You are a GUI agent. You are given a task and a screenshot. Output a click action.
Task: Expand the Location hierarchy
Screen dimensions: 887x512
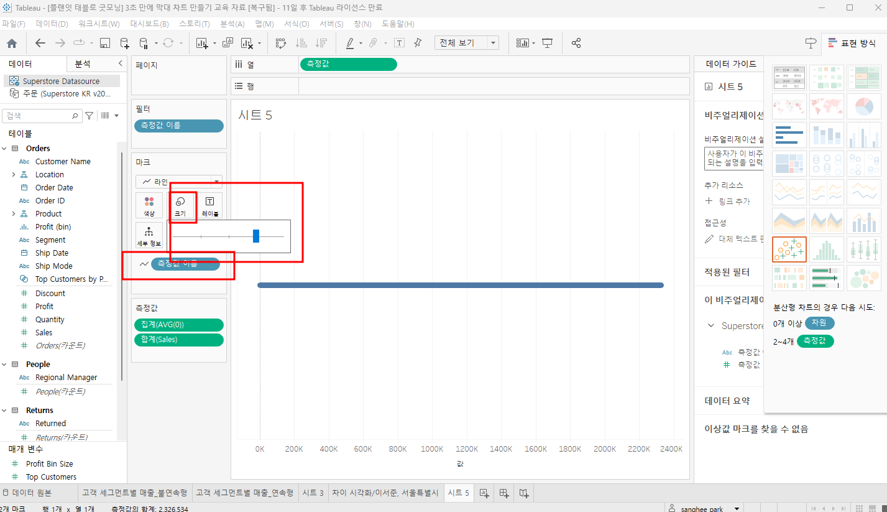pos(14,175)
